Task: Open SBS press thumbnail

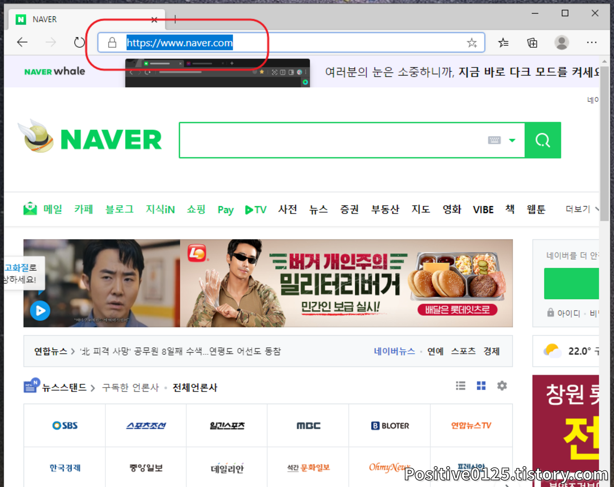Action: (65, 425)
